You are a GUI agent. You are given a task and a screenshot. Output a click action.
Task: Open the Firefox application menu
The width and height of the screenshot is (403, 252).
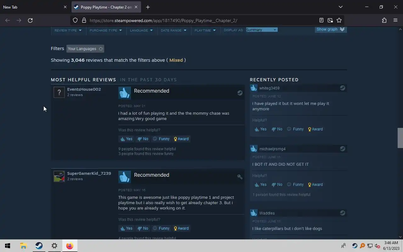pos(395,20)
